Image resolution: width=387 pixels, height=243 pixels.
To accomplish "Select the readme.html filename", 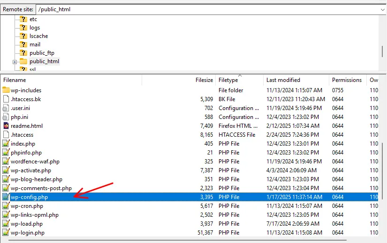I will 27,125.
